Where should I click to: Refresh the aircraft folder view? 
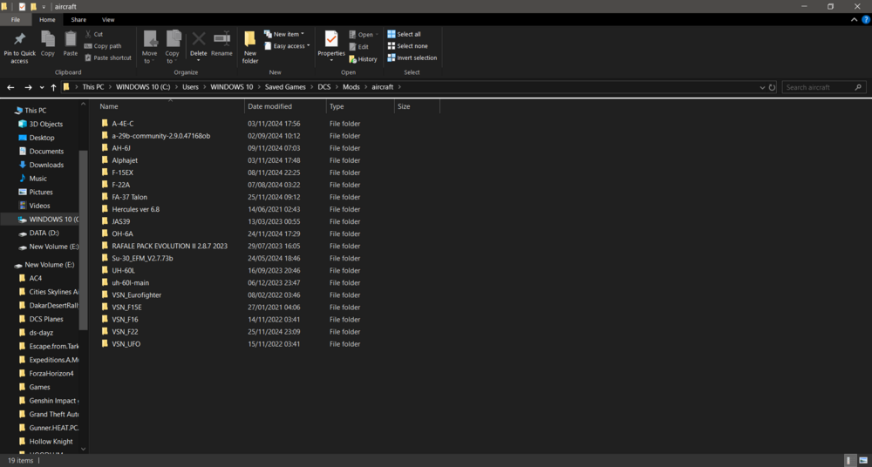[772, 87]
